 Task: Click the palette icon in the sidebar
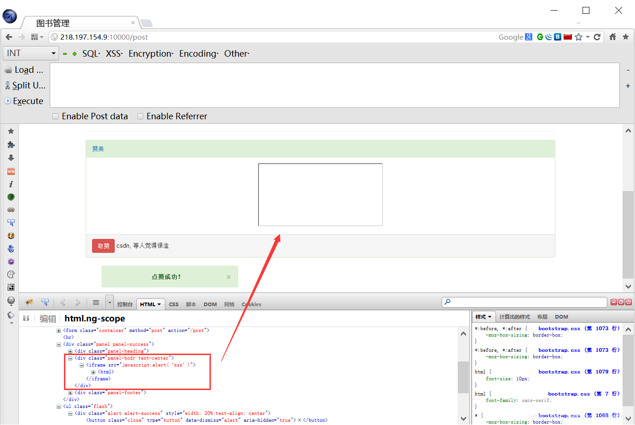pyautogui.click(x=11, y=274)
